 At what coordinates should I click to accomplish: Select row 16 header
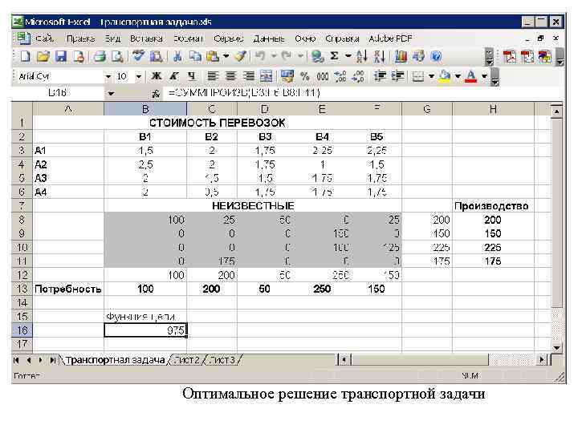coord(22,330)
